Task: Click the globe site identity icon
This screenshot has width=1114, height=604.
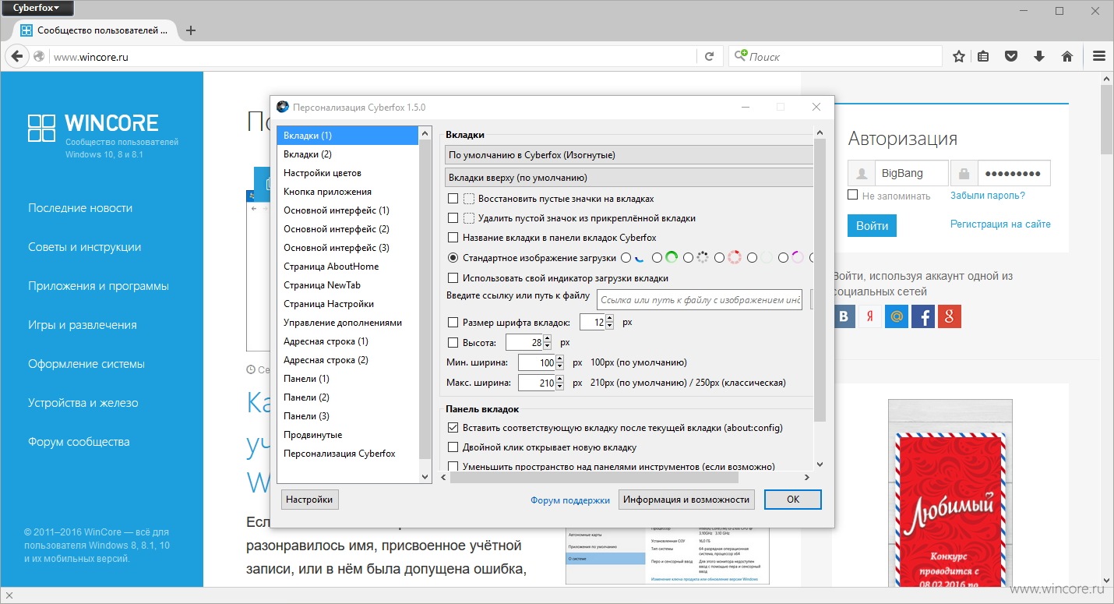Action: tap(39, 56)
